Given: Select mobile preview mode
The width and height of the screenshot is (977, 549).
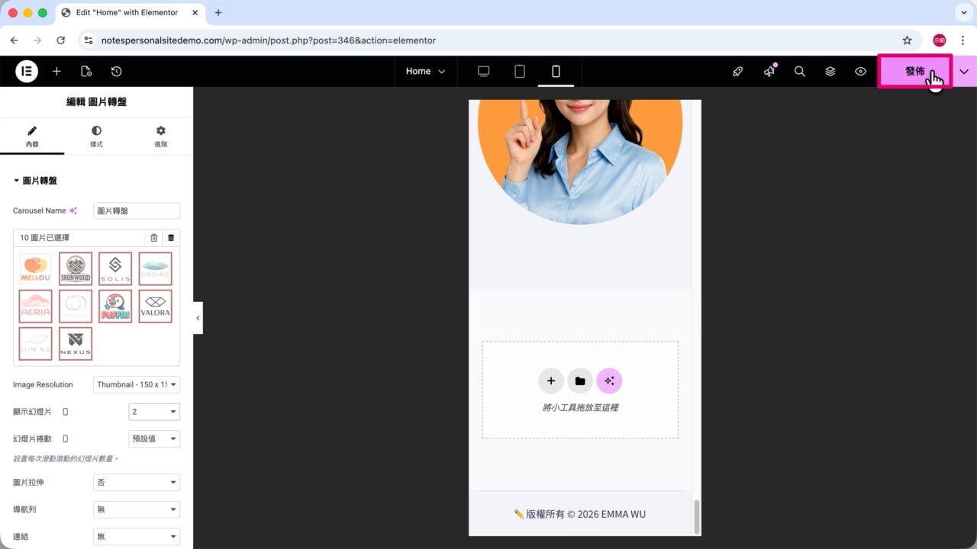Looking at the screenshot, I should [x=556, y=71].
